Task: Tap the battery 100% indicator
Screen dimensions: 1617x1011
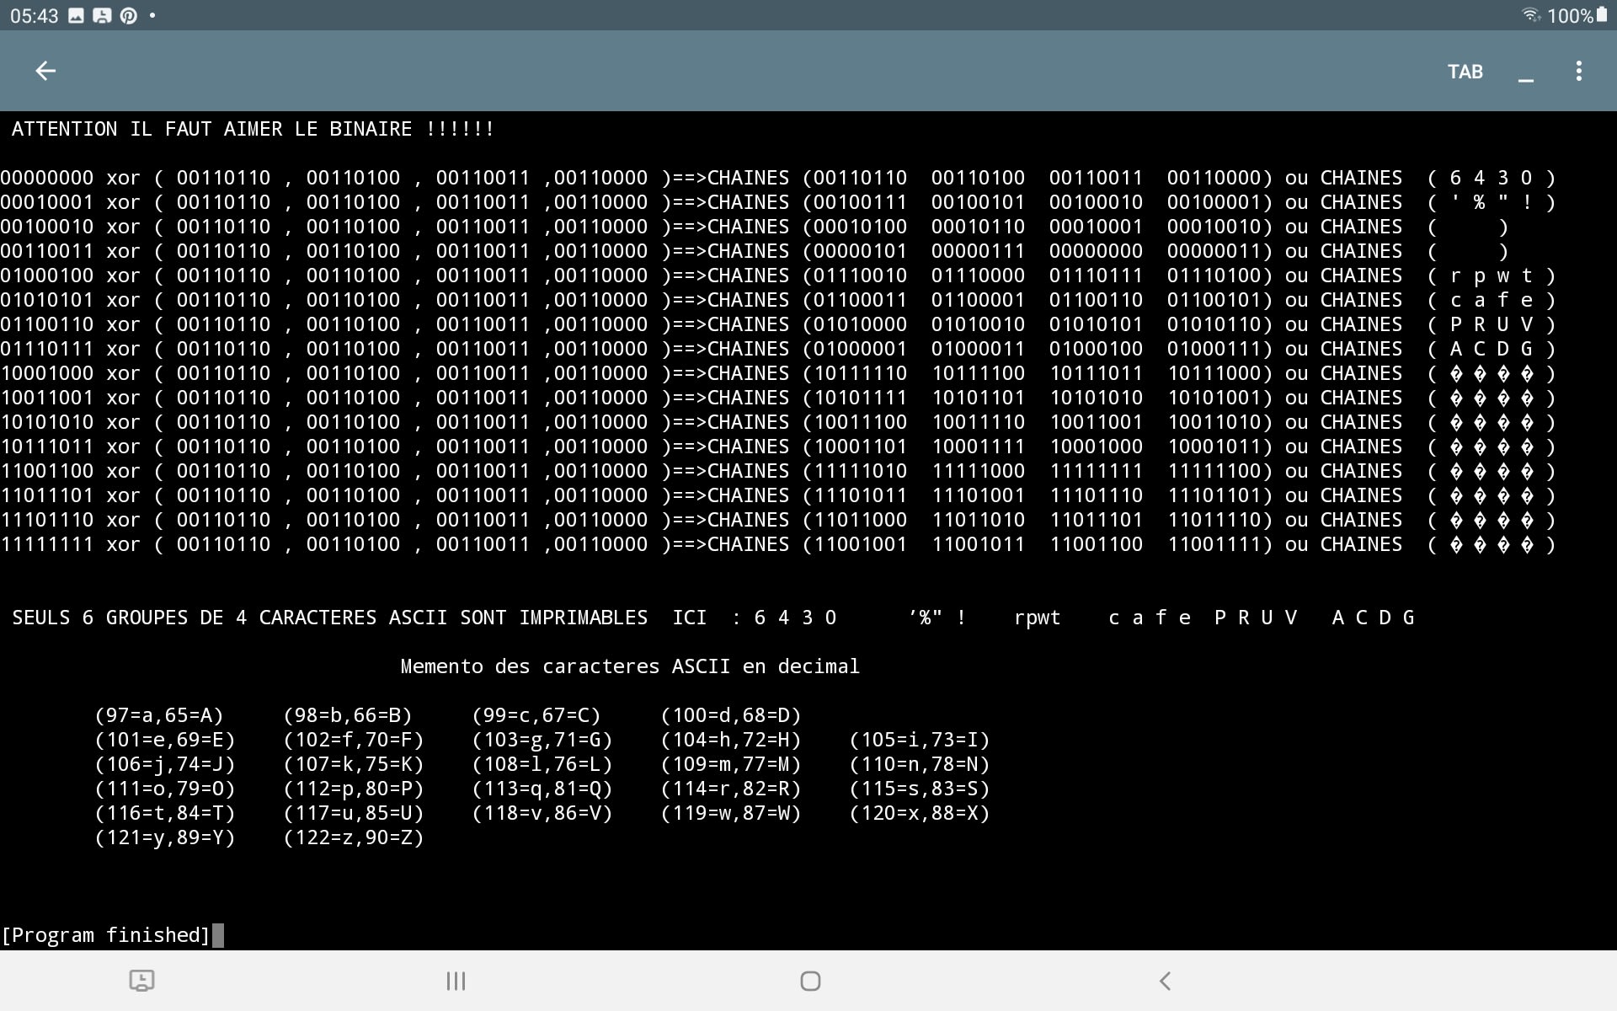Action: click(x=1578, y=15)
